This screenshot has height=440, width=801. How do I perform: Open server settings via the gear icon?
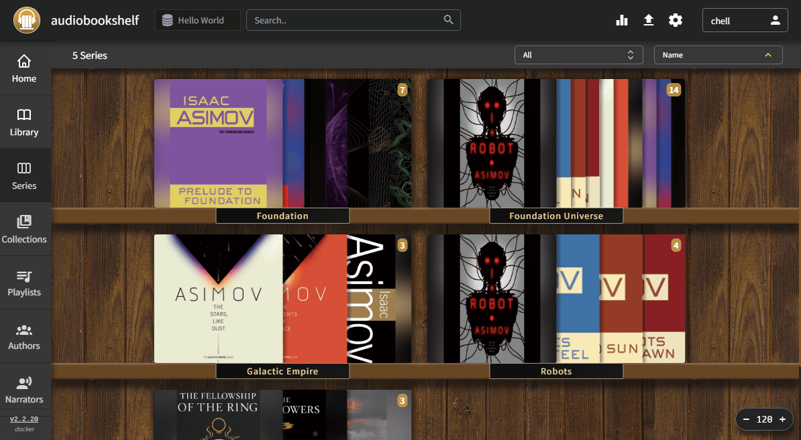click(675, 20)
